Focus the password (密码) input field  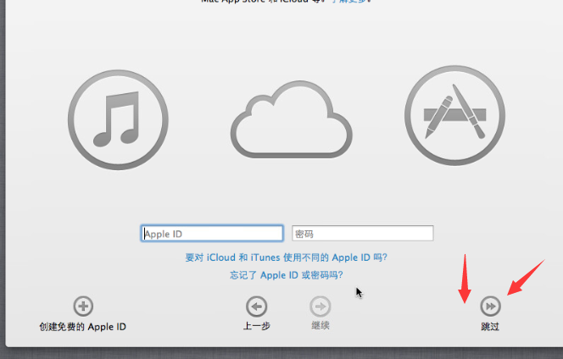[x=363, y=234]
